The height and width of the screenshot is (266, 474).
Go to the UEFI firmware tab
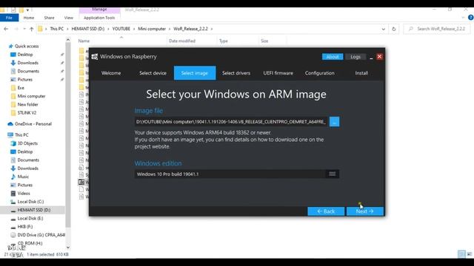click(278, 73)
